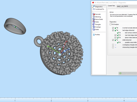Screen dimensions: 137x102
Task: Click the Fix Wizard title bar text
Action: point(110,3)
